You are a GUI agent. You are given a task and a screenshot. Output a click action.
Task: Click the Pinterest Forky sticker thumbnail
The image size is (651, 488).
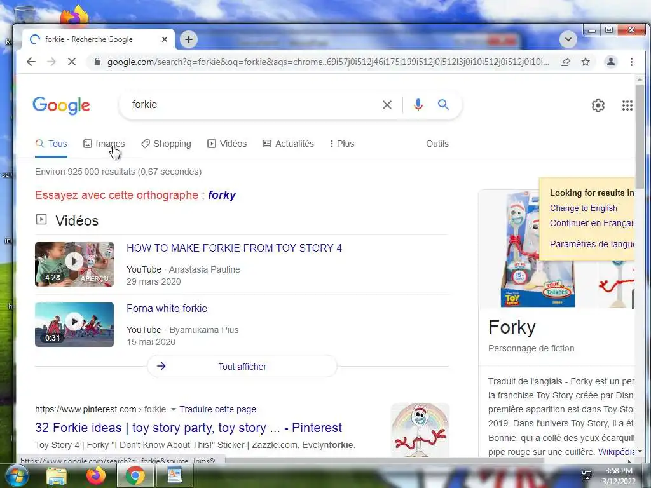(x=420, y=430)
